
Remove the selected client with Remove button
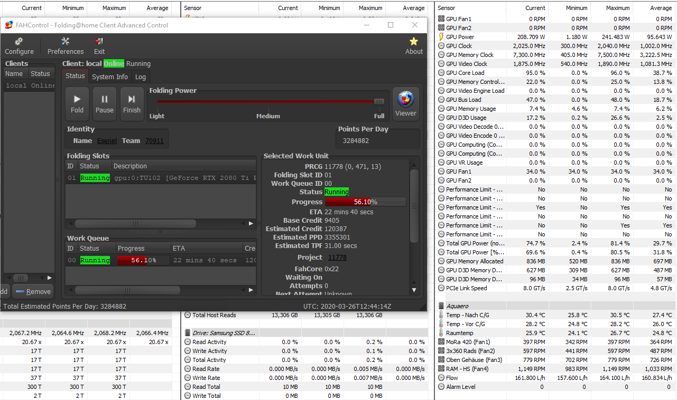click(33, 291)
